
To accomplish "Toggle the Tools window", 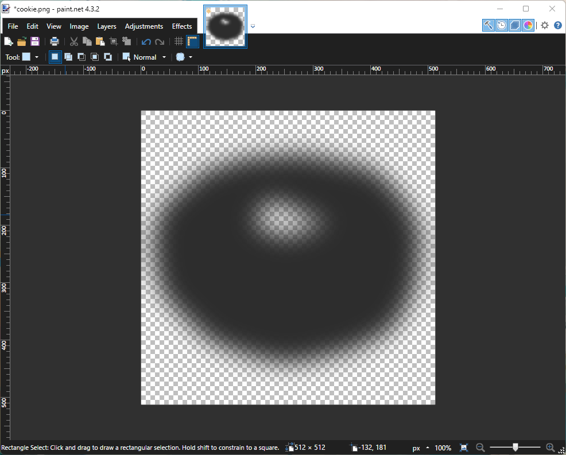I will tap(489, 25).
